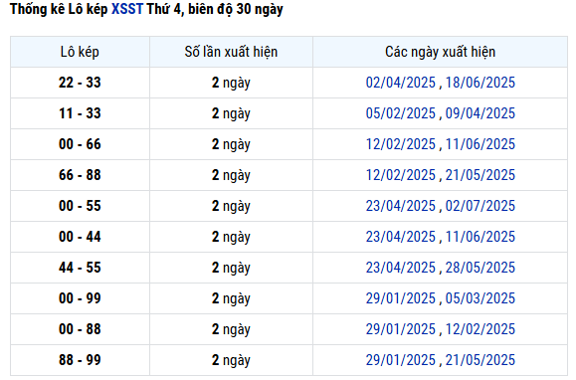Click '2 ngày' in the 00 - 66 row

click(x=231, y=144)
